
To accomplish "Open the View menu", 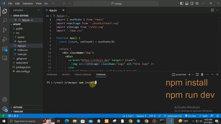I will [38, 3].
